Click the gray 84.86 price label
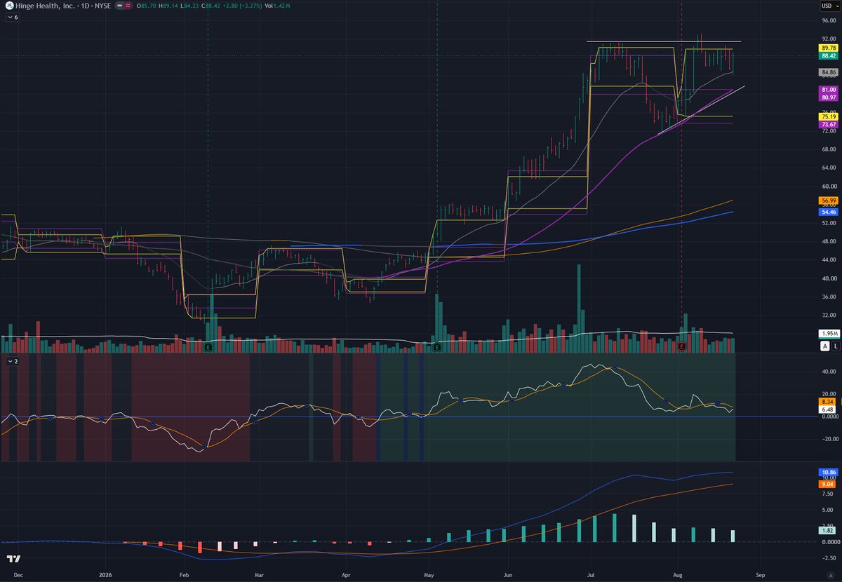 coord(828,72)
